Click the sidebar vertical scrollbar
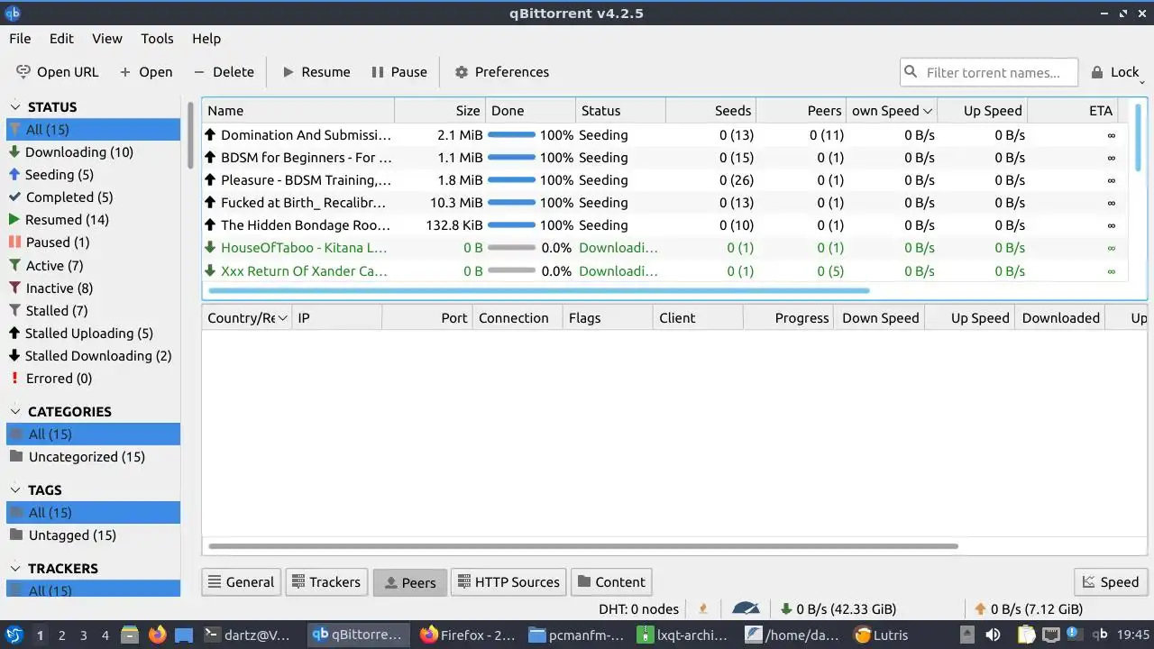This screenshot has height=649, width=1154. coord(190,135)
